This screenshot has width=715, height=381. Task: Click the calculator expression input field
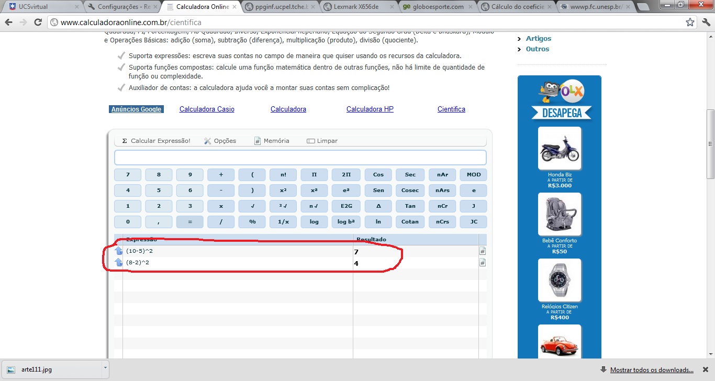coord(300,158)
